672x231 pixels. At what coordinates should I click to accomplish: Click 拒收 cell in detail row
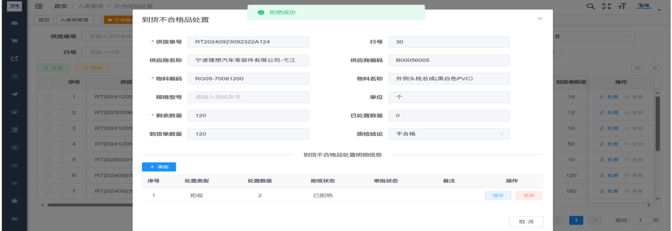click(x=197, y=196)
